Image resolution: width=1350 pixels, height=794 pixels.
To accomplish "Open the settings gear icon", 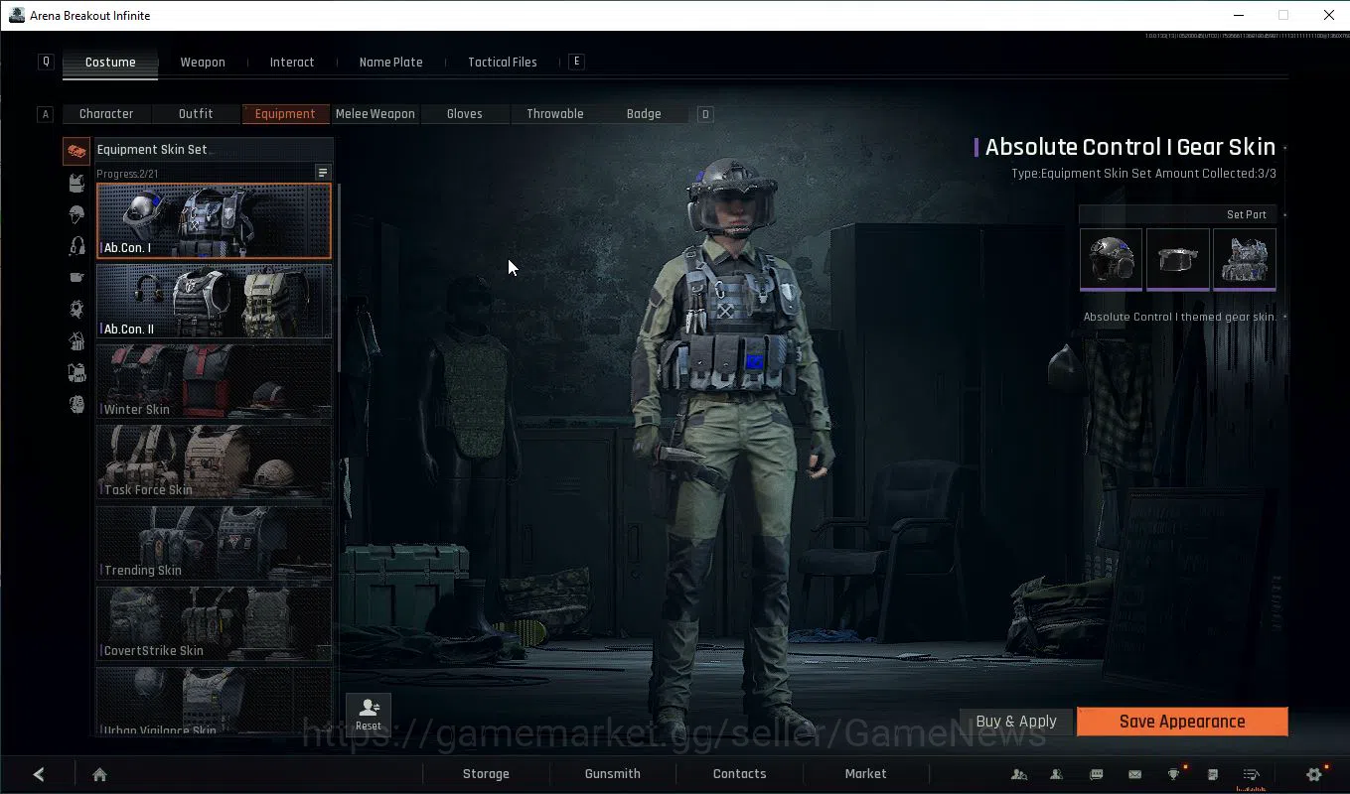I will [x=1314, y=774].
